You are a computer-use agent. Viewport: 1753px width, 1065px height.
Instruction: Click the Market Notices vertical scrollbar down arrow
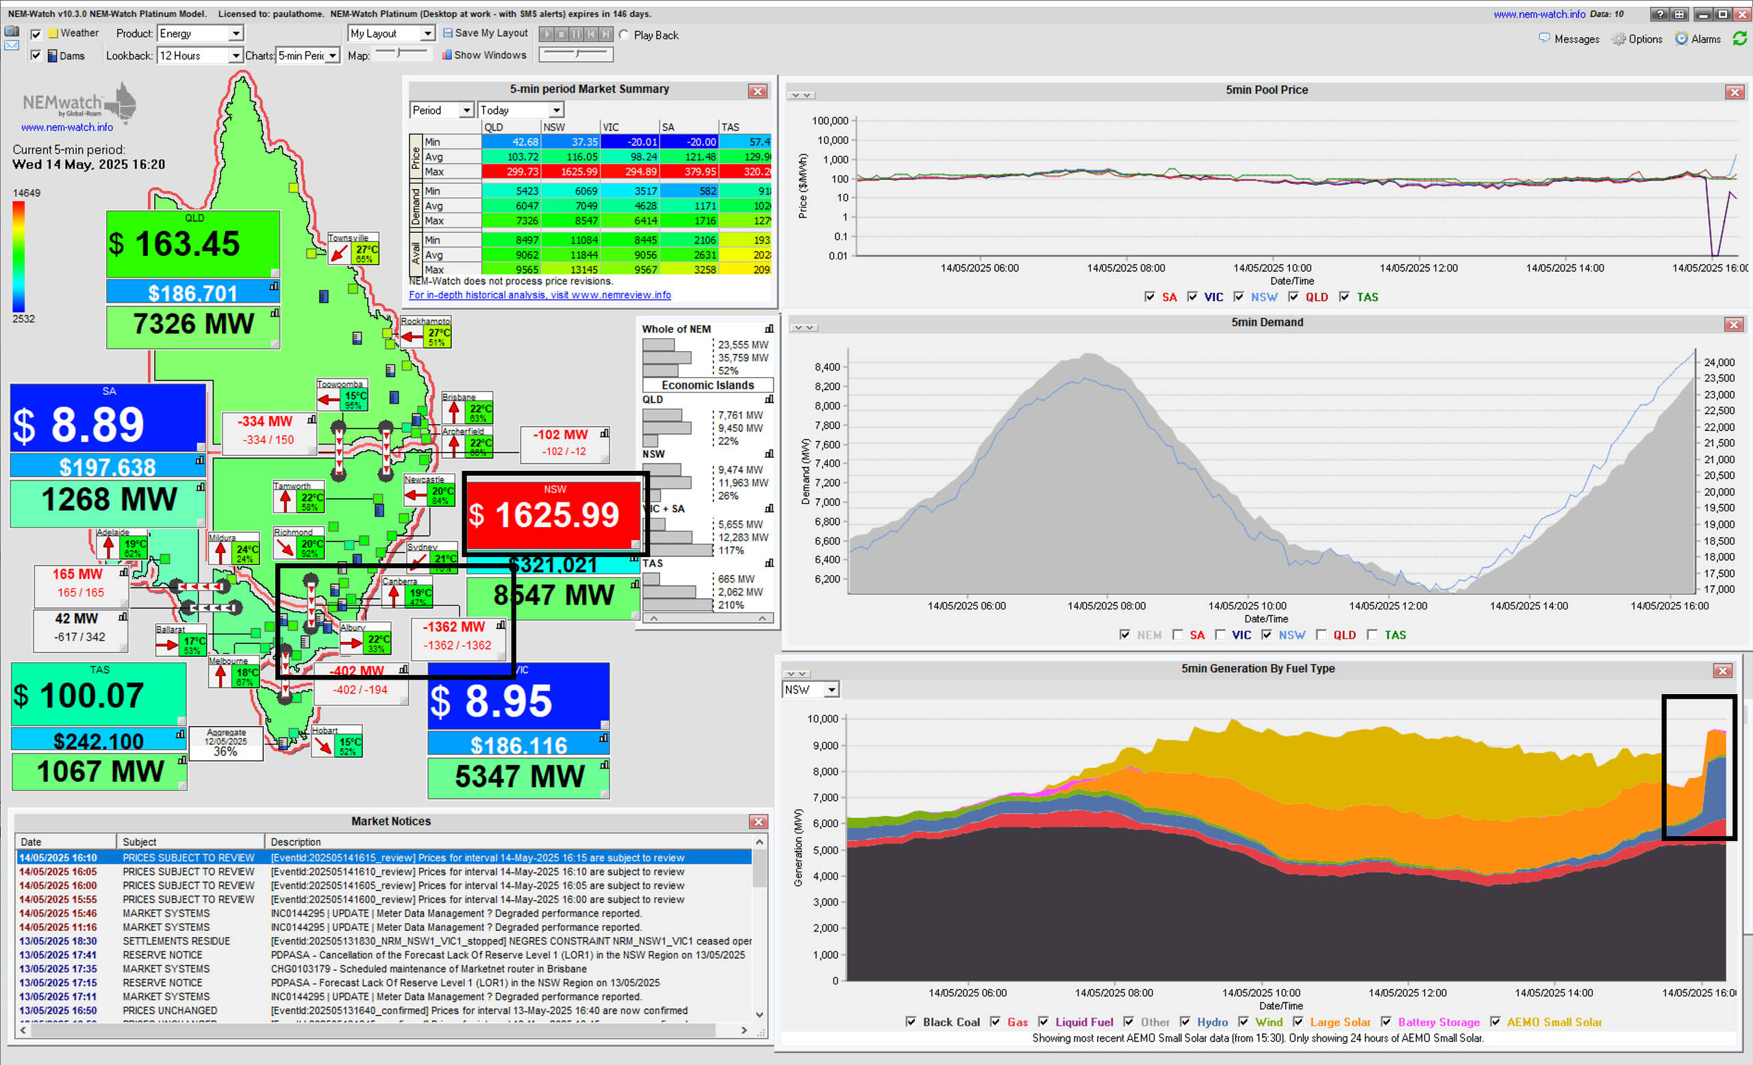pos(760,1014)
